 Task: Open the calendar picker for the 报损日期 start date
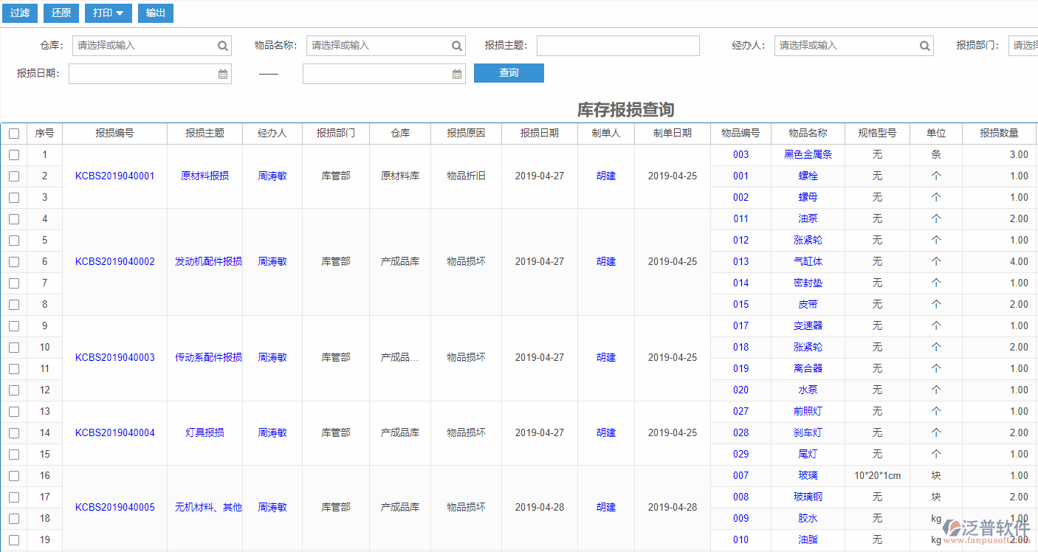224,73
